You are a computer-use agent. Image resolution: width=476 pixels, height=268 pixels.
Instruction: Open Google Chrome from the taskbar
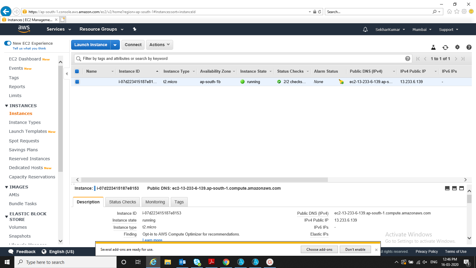[x=226, y=262]
